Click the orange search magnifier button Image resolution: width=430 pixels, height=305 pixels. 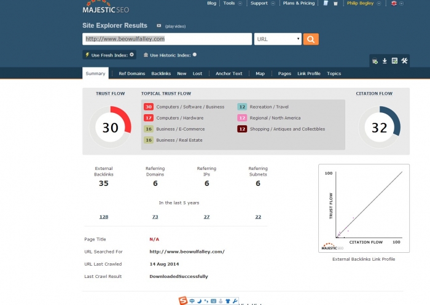[311, 39]
